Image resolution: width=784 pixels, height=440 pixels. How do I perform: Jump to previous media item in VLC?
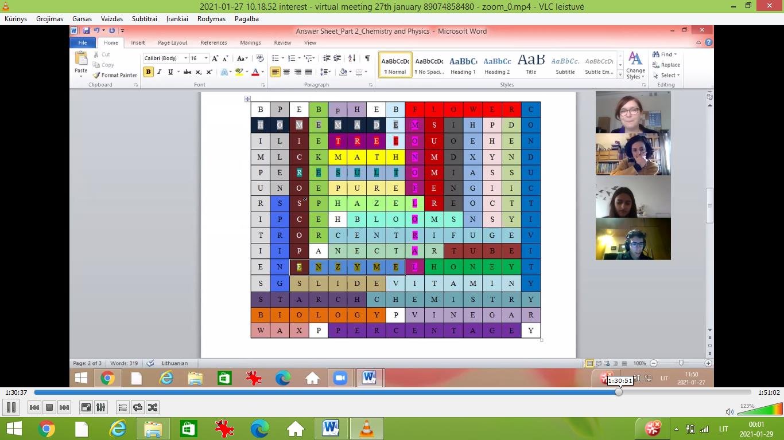(x=34, y=407)
